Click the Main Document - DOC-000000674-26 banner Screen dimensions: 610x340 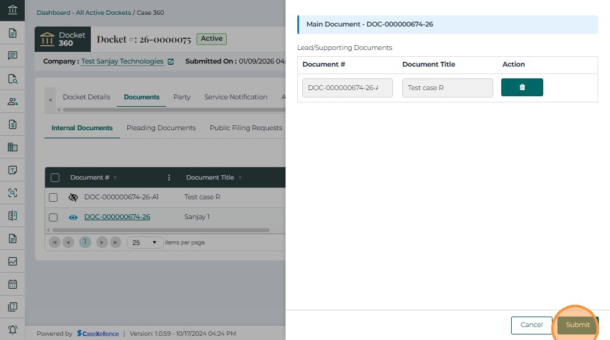pos(447,25)
